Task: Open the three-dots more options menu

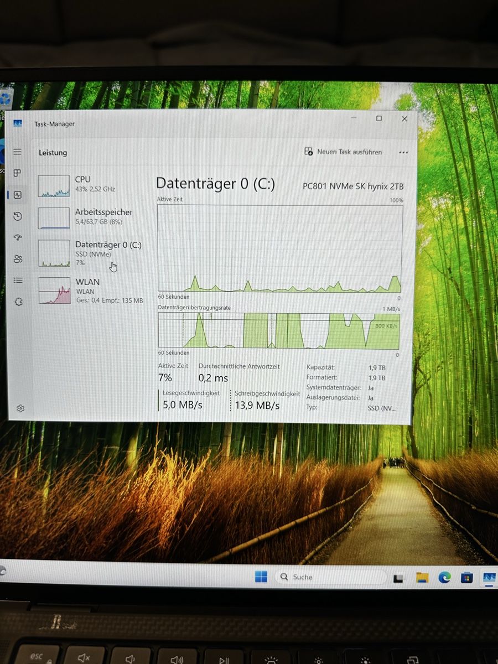Action: 403,152
